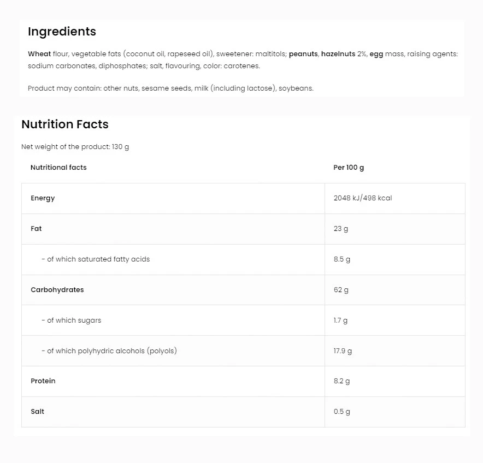This screenshot has width=483, height=463.
Task: Click the 2048 kJ/498 kcal value
Action: [x=362, y=198]
